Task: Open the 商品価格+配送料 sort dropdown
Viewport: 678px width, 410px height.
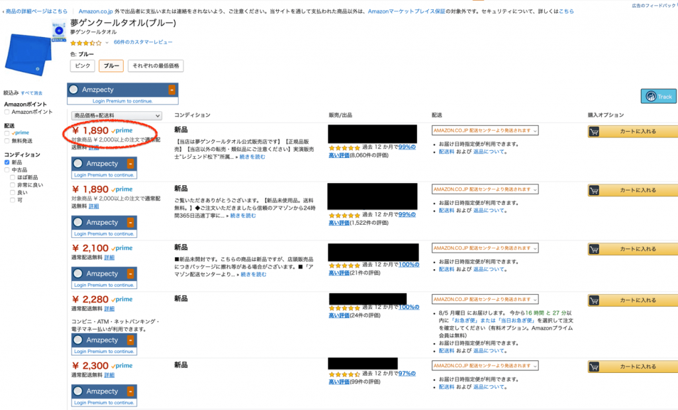Action: (117, 115)
